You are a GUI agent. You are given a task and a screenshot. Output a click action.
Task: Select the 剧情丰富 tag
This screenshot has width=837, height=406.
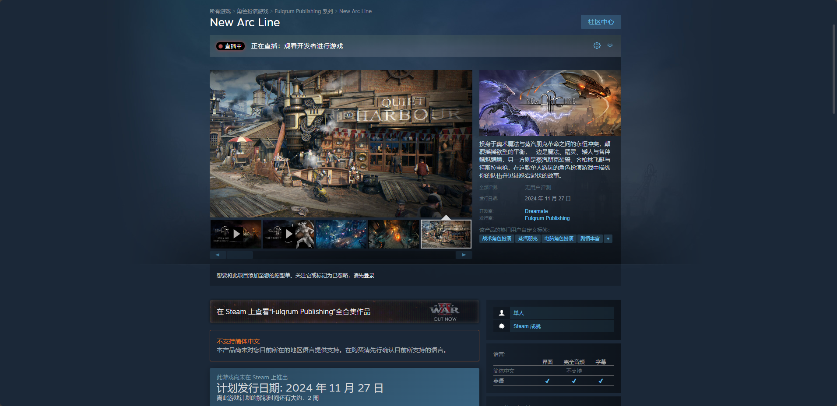590,239
